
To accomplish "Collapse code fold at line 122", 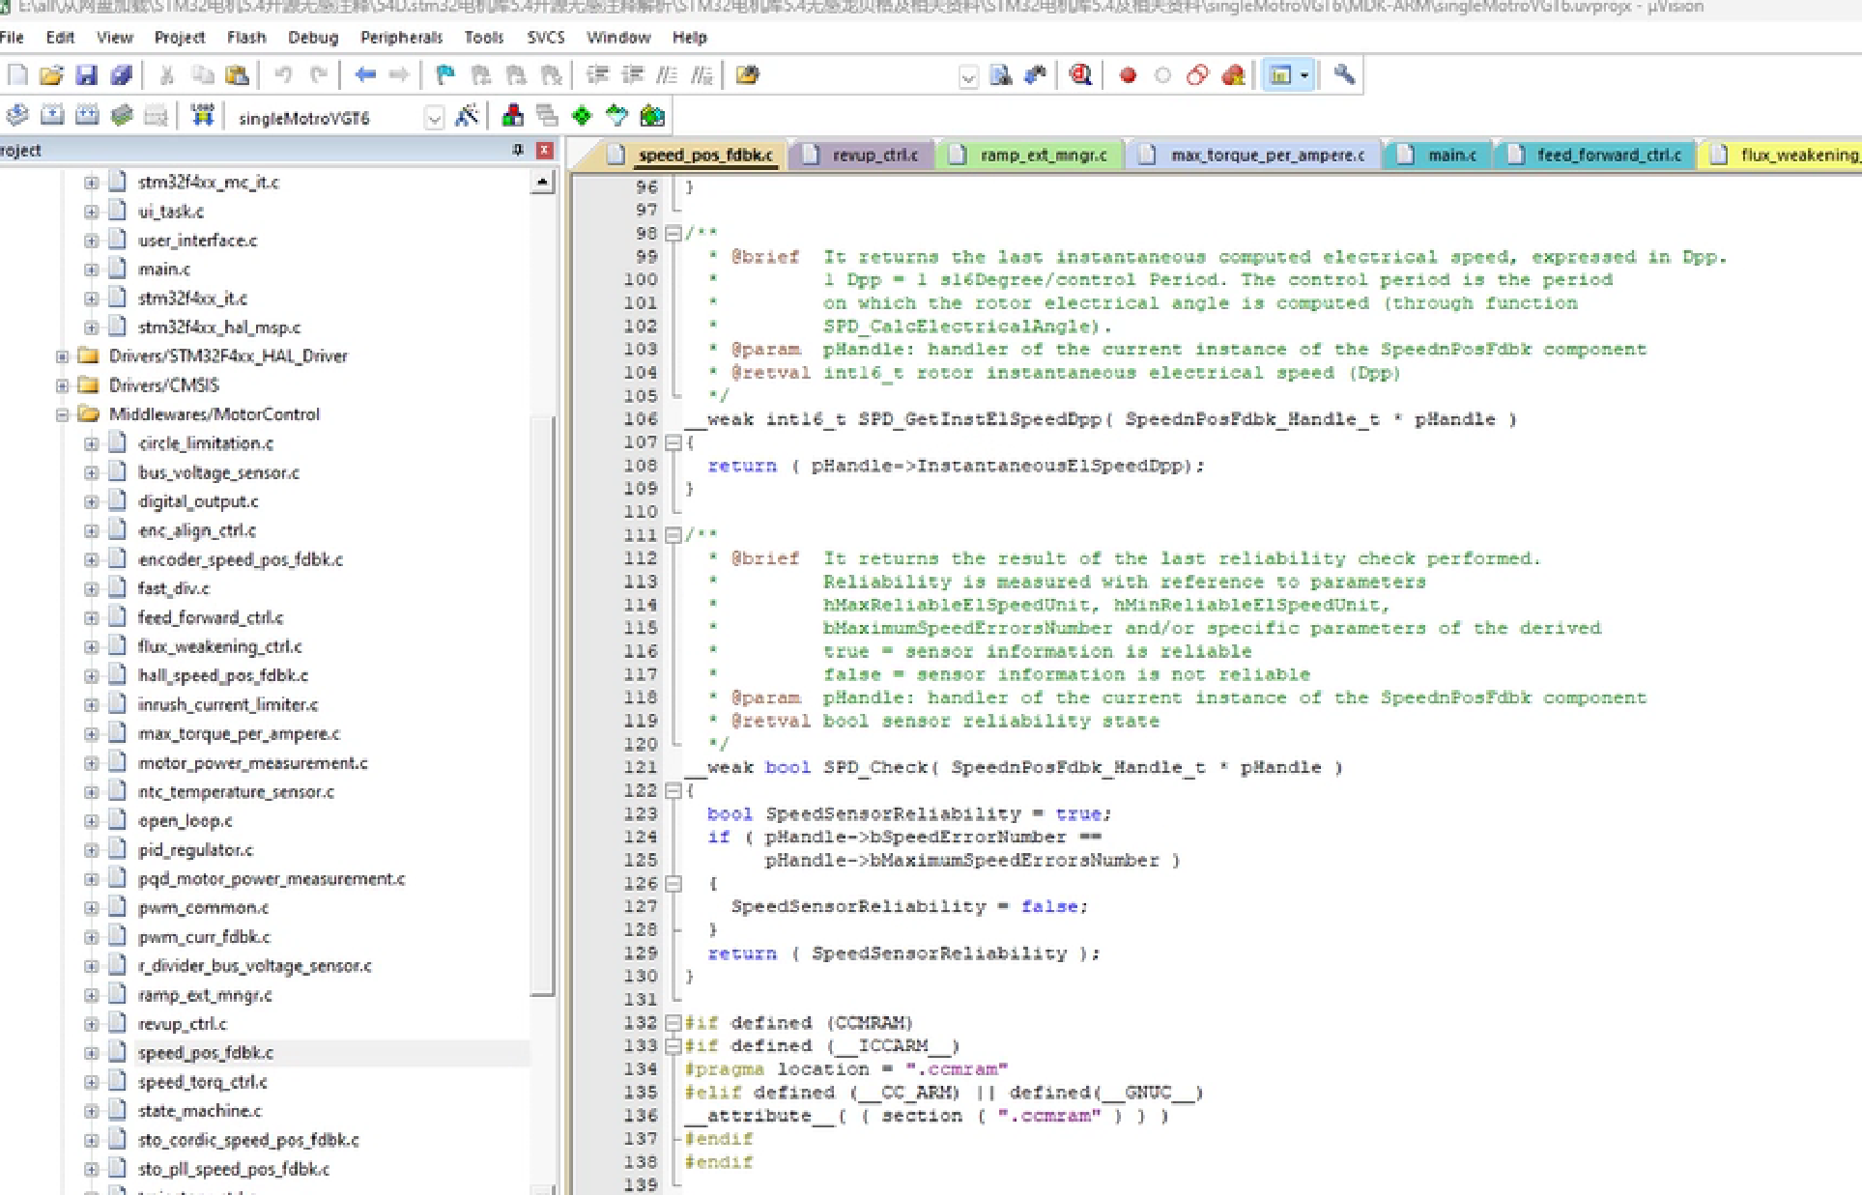I will [673, 790].
